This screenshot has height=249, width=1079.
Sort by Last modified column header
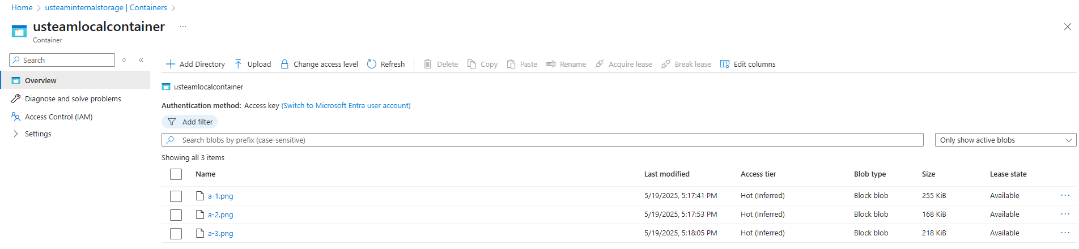(x=667, y=174)
